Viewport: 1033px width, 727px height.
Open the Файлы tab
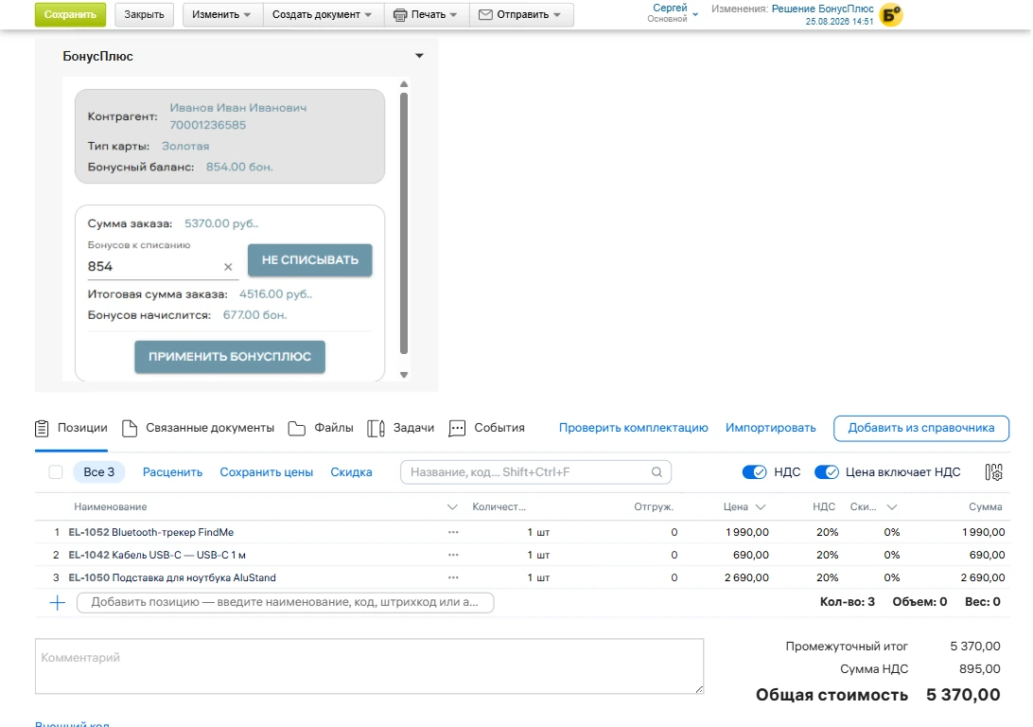click(321, 428)
